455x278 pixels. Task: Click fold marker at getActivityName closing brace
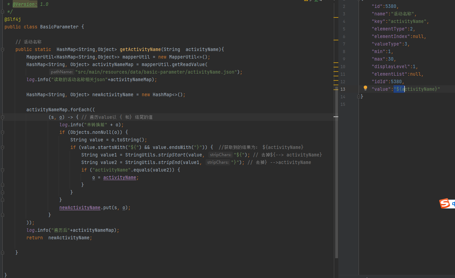pos(2,253)
